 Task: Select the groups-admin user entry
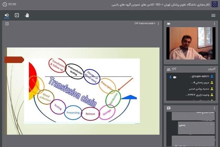191,76
